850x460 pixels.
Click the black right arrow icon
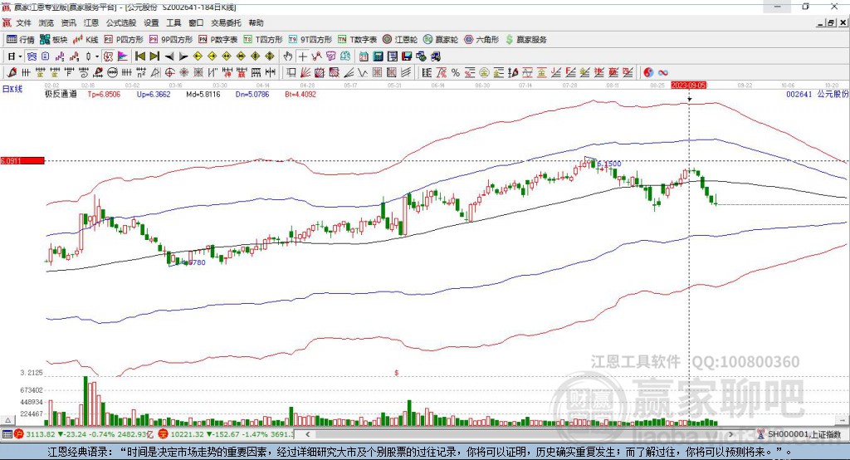[x=183, y=56]
